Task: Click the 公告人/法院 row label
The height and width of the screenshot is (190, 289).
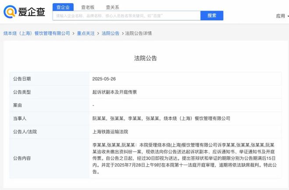Action: [25, 132]
